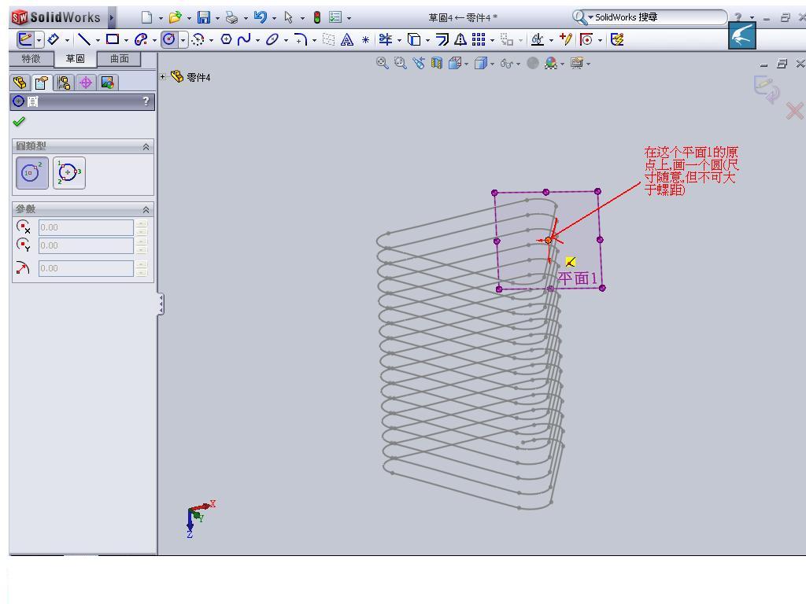Click the Previous View icon

(419, 63)
